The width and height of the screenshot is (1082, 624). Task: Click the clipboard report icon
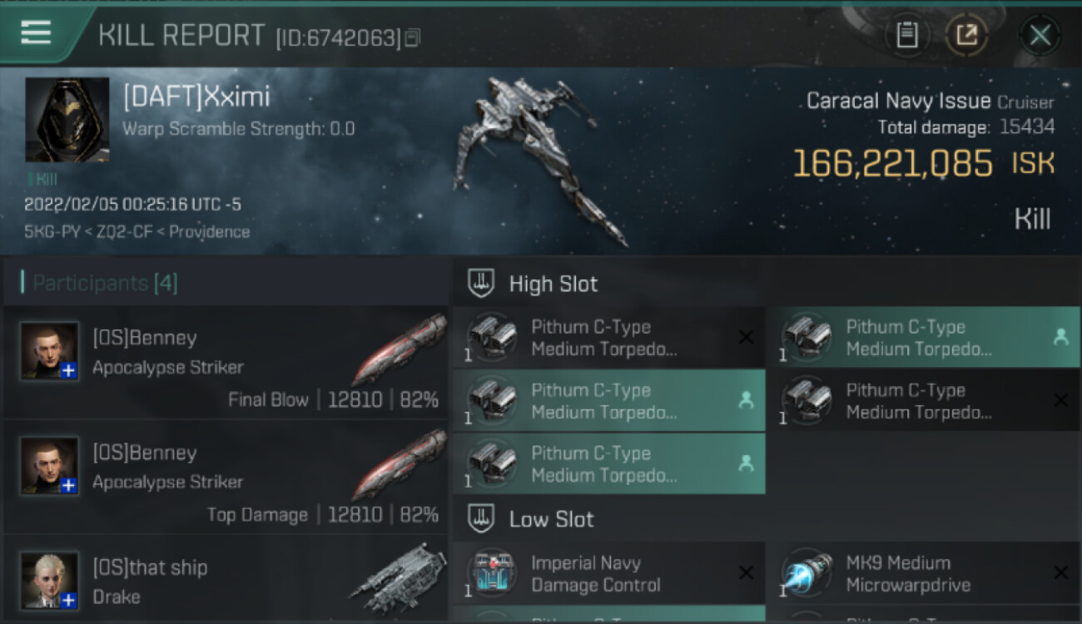(x=906, y=35)
